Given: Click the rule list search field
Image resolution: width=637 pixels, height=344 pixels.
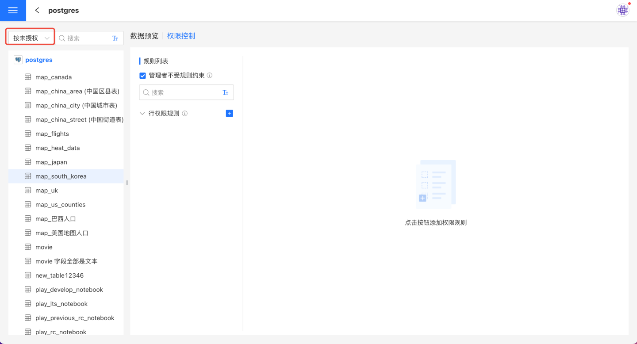Looking at the screenshot, I should tap(184, 92).
